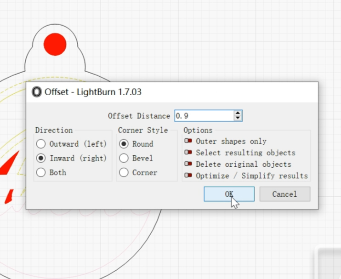
Task: Select Round corner style
Action: pos(124,144)
